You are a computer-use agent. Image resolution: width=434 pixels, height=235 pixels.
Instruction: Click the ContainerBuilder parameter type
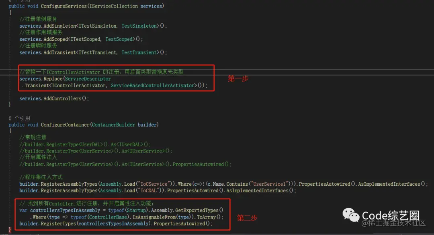113,125
